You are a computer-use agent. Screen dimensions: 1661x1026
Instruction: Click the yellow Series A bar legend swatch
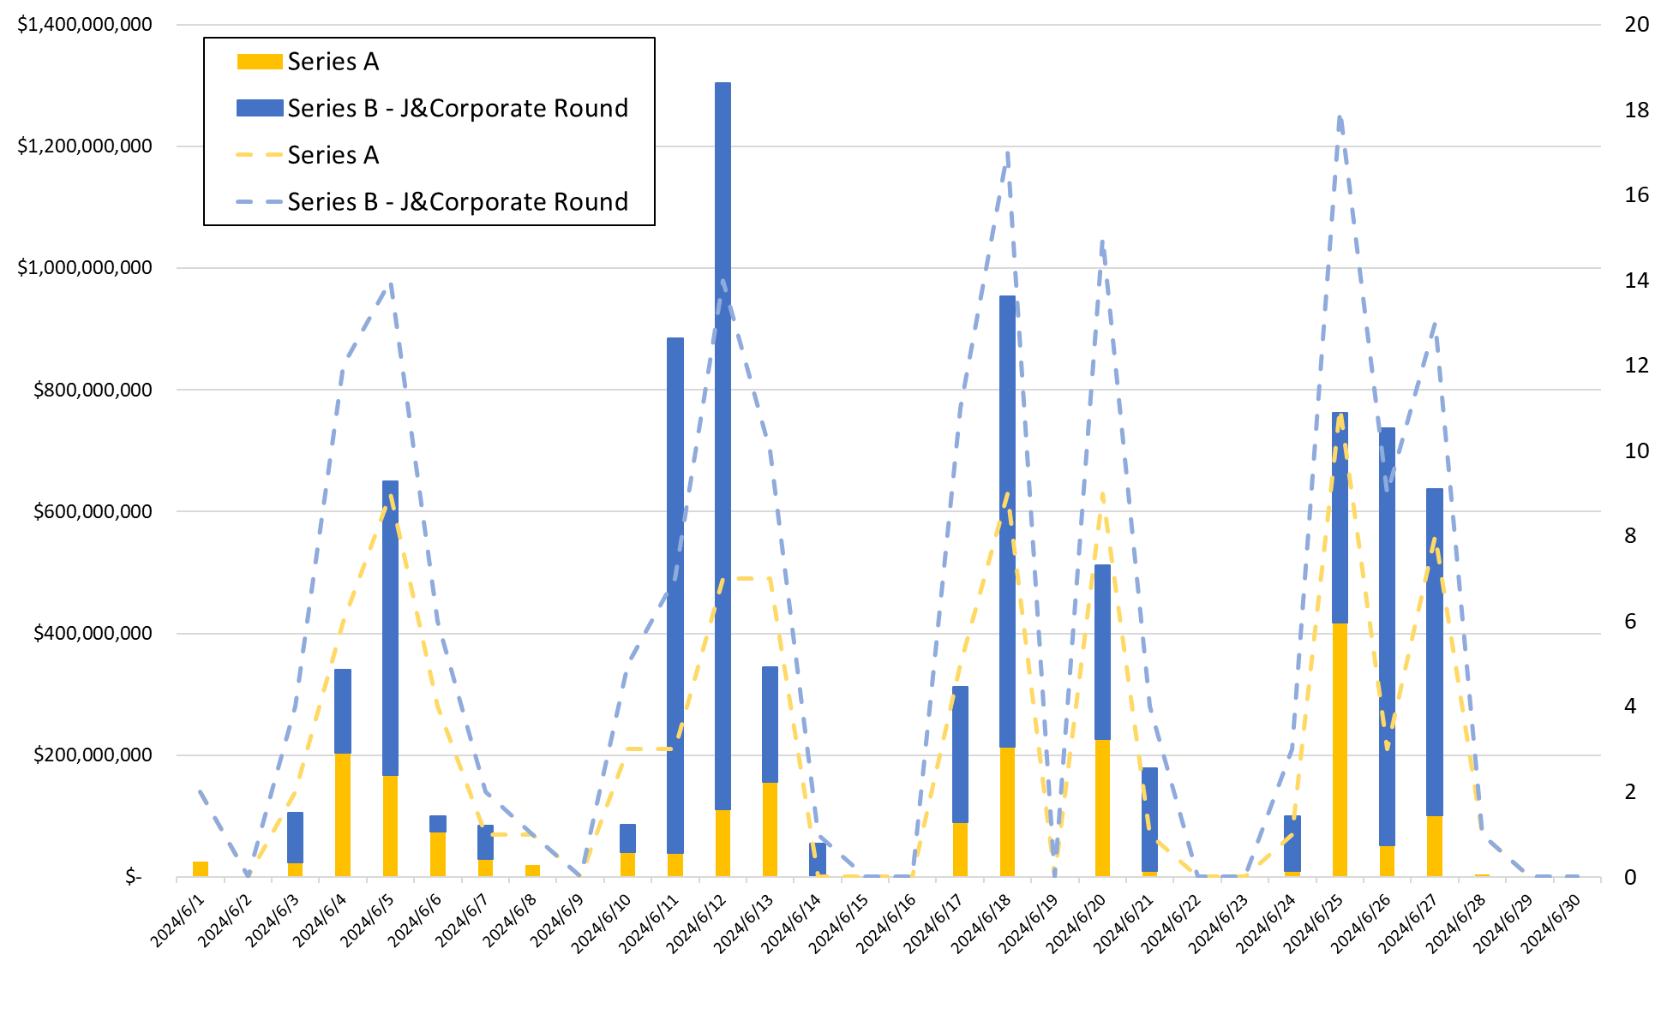[x=259, y=62]
